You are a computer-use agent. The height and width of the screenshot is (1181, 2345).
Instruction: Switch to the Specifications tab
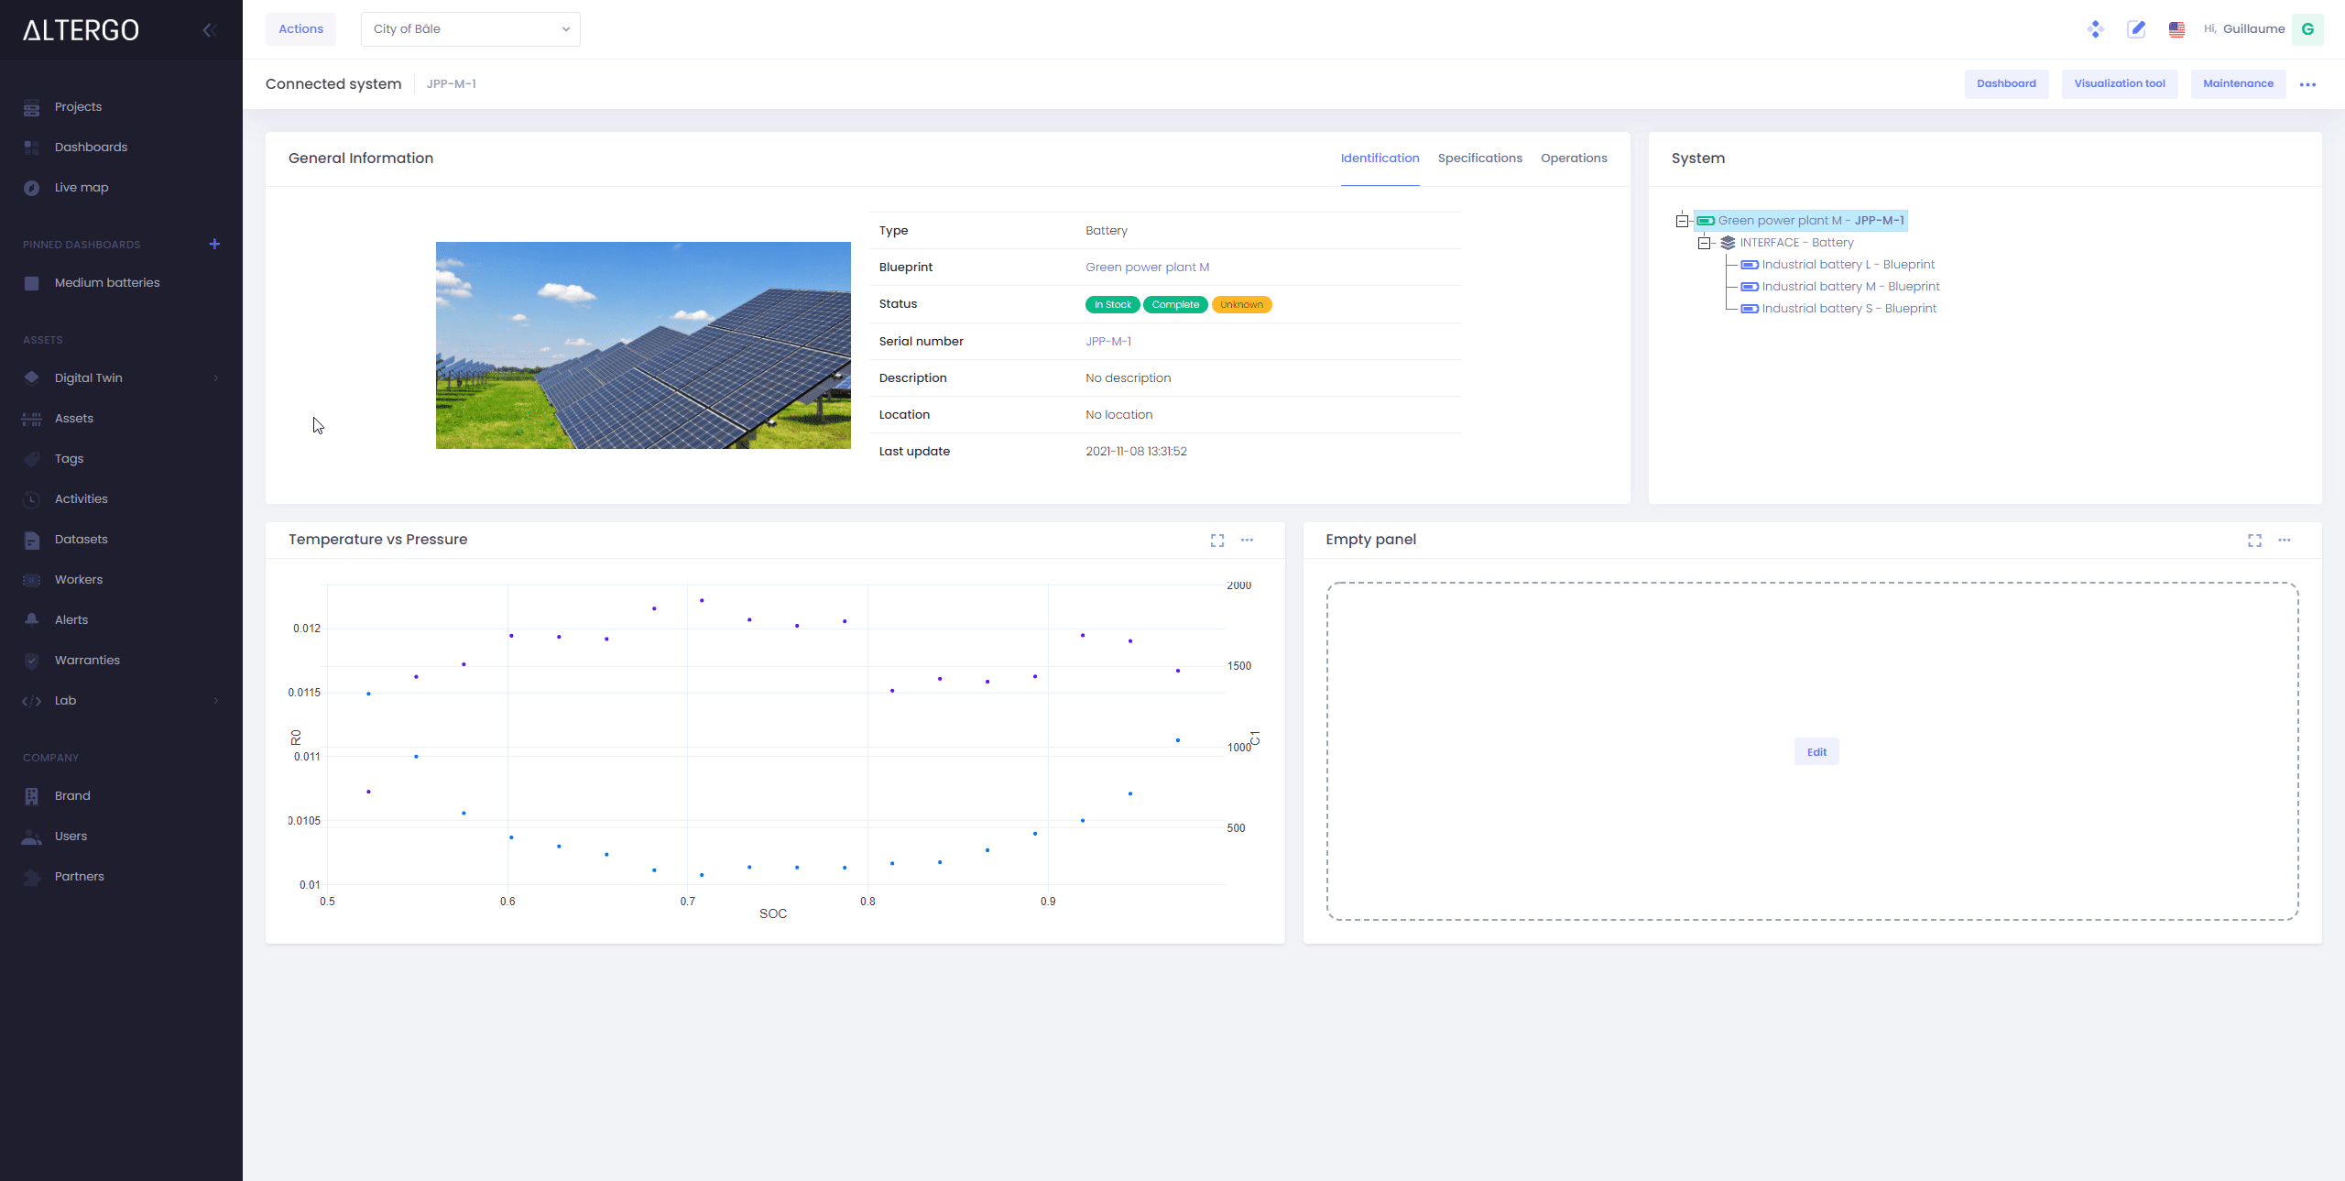point(1479,159)
